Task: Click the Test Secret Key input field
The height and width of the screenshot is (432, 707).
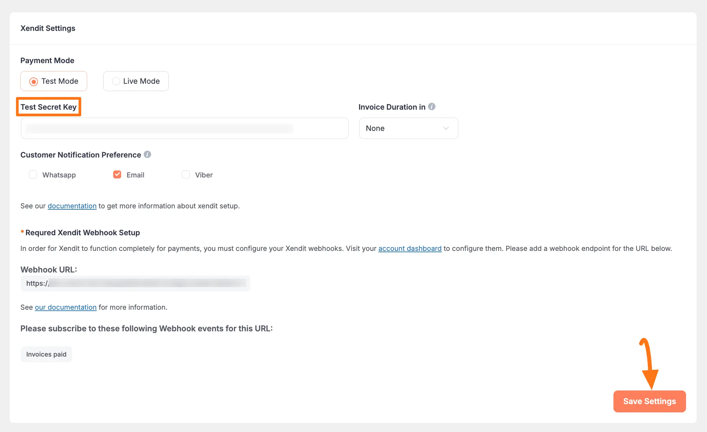Action: click(x=184, y=128)
